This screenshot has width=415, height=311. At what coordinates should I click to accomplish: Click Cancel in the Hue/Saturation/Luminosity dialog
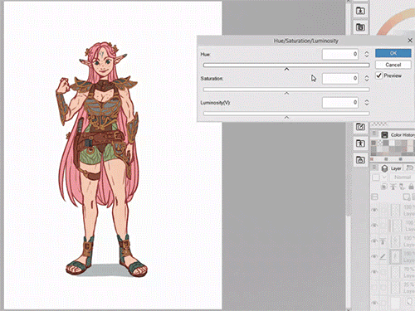point(393,65)
